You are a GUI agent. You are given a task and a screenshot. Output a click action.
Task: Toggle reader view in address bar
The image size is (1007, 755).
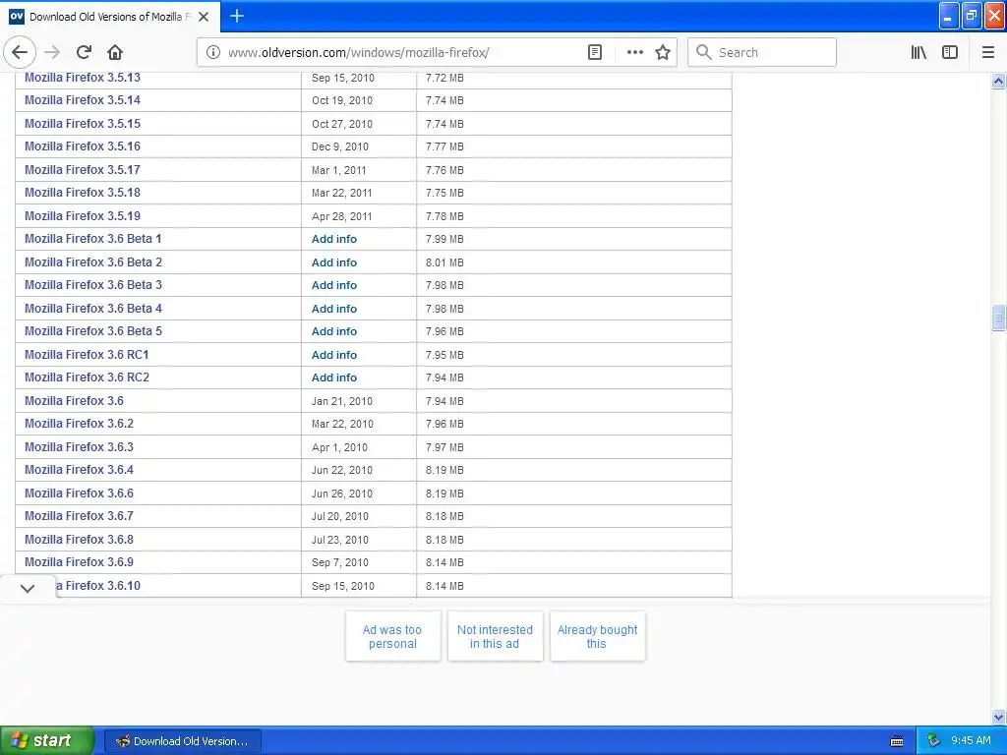595,53
